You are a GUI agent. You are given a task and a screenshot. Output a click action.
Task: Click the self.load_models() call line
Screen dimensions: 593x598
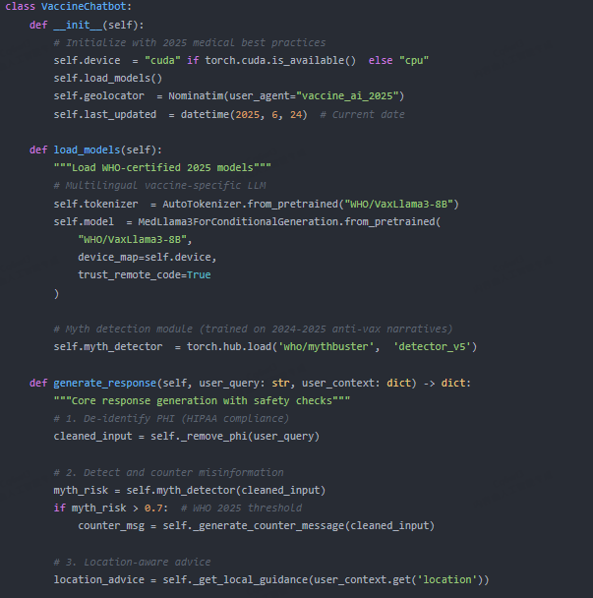click(108, 78)
